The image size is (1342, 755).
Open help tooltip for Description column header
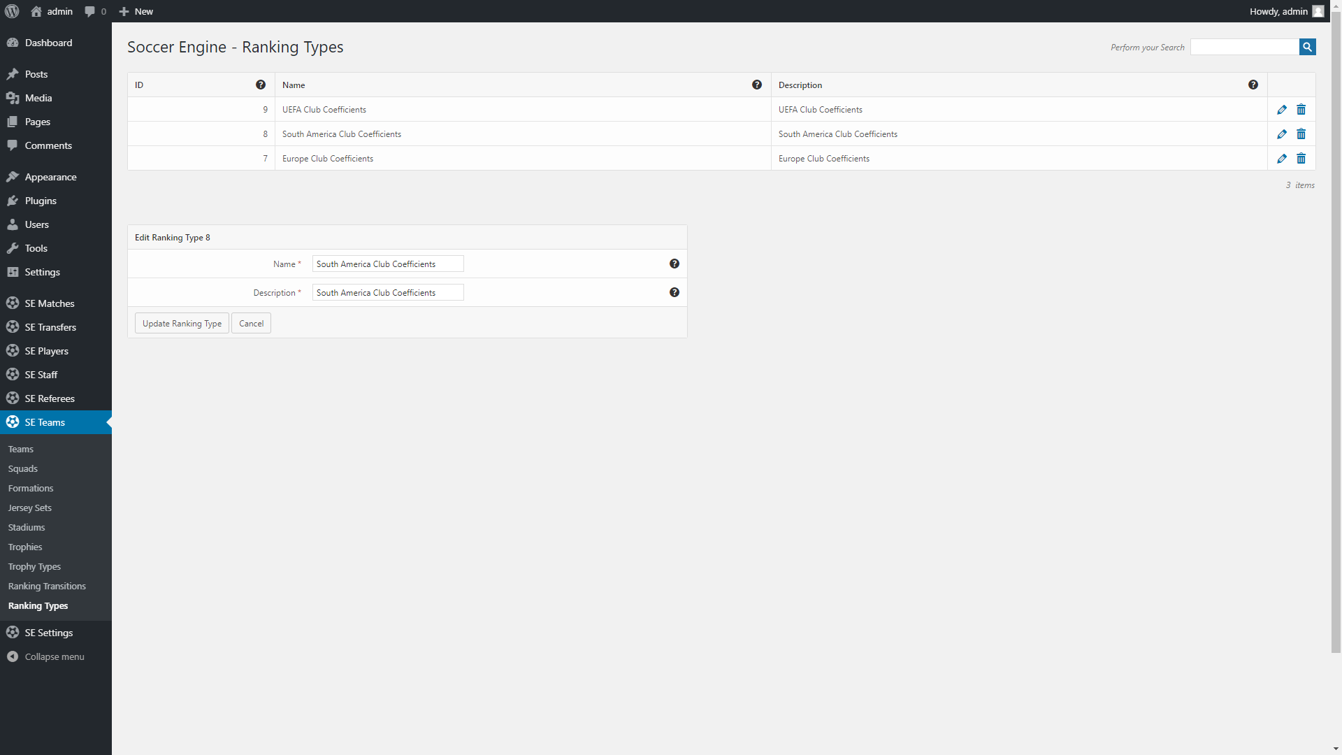[1253, 85]
